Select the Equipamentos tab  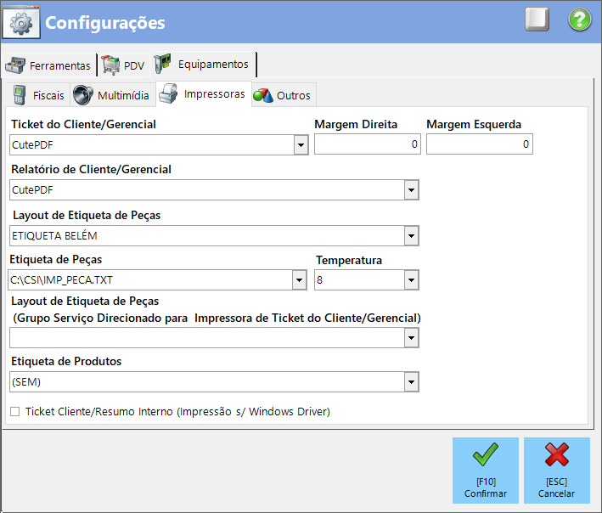point(203,65)
